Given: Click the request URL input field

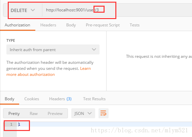Looking at the screenshot, I should tap(117, 10).
